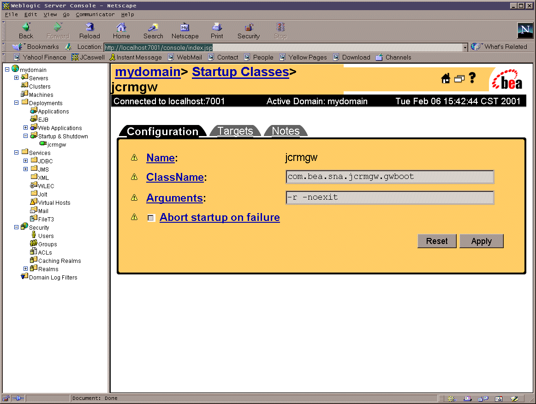The height and width of the screenshot is (404, 536).
Task: Open Yahoo! Finance bookmark
Action: pos(40,58)
